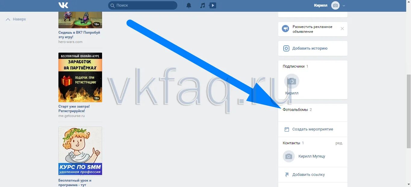
Task: Open notifications bell icon
Action: click(x=189, y=5)
